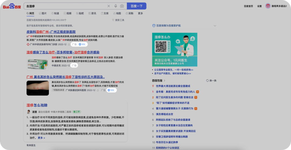Image resolution: width=291 pixels, height=150 pixels.
Task: Switch to the 采购 tab
Action: coord(130,13)
